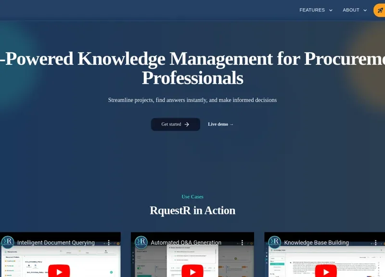Click the orange rocket icon button
Screen dimensions: 385x277
coord(380,10)
